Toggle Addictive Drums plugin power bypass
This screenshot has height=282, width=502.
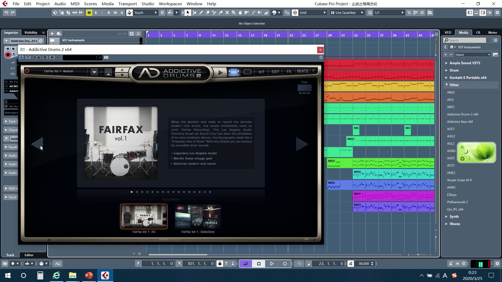(21, 57)
